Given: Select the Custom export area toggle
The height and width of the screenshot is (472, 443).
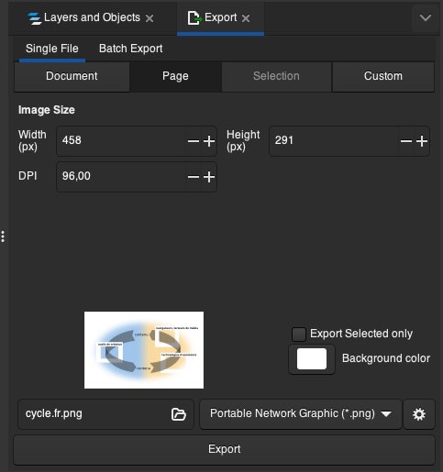Looking at the screenshot, I should tap(383, 76).
